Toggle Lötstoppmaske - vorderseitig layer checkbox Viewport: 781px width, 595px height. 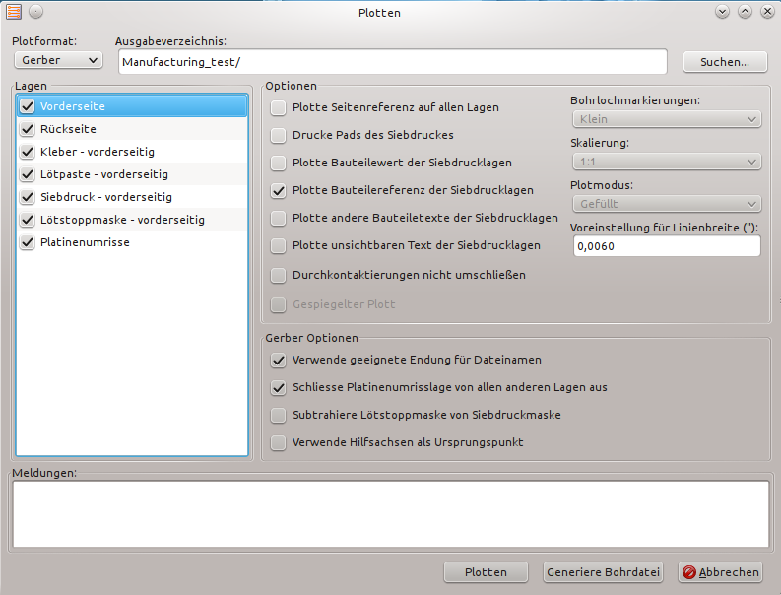pos(28,220)
